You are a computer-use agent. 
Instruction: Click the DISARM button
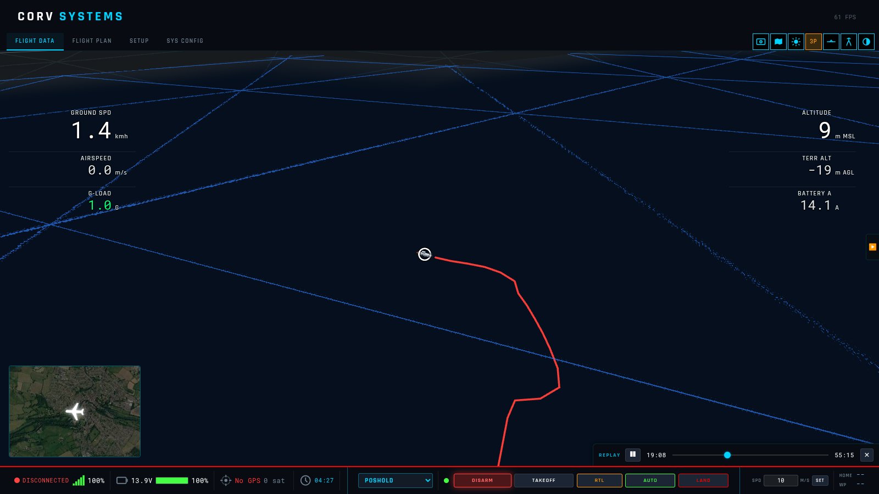click(x=482, y=480)
